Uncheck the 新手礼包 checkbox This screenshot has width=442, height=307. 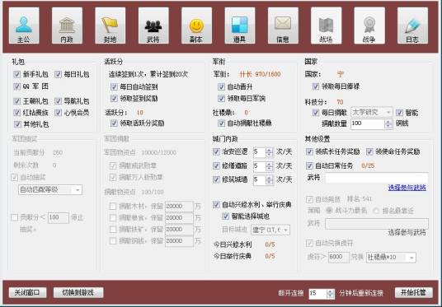click(x=17, y=74)
